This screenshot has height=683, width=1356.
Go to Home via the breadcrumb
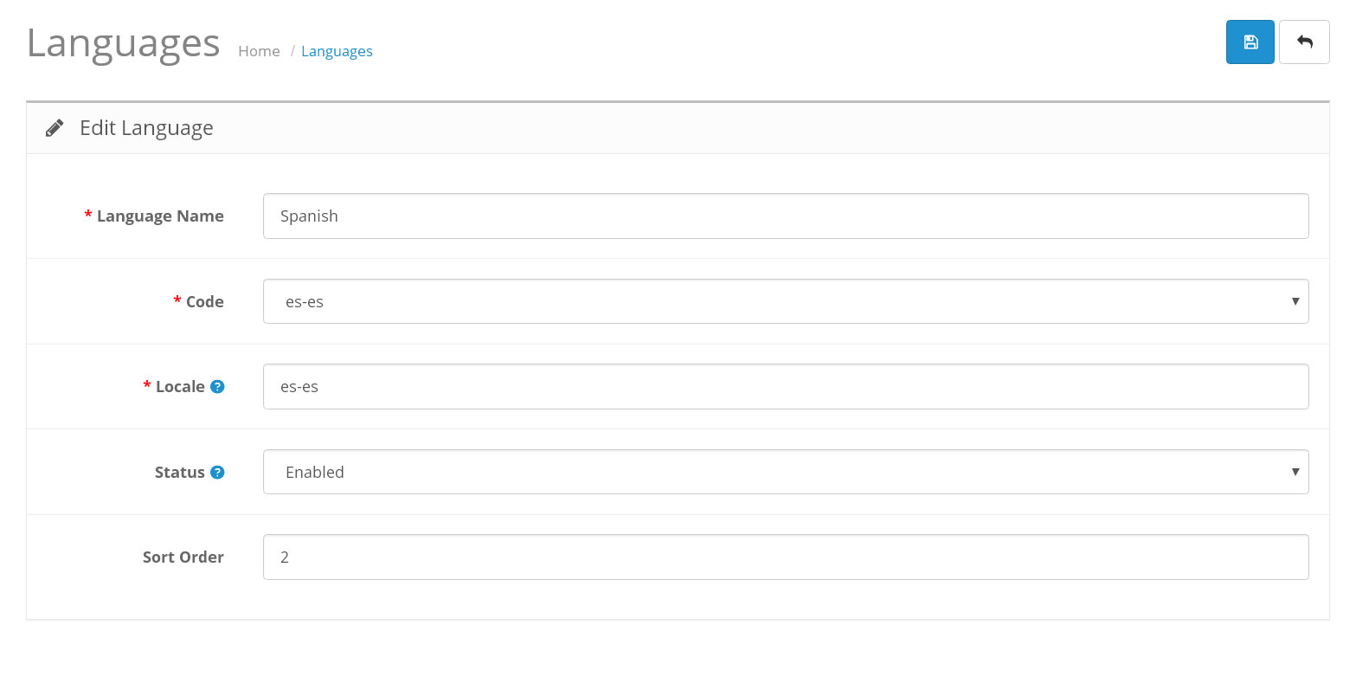[x=259, y=51]
